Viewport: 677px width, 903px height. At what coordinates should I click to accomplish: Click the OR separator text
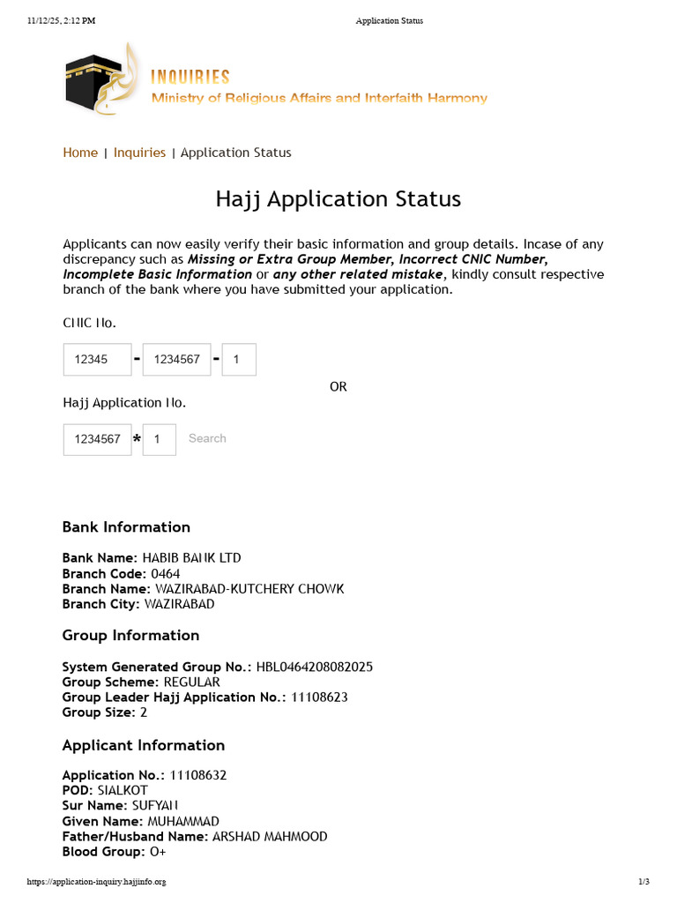(x=338, y=386)
